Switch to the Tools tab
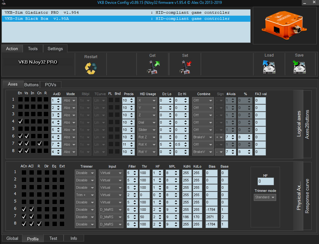The width and height of the screenshot is (319, 244). [33, 49]
